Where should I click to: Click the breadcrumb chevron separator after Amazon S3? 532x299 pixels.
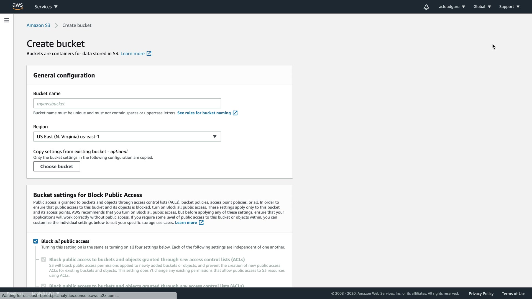[57, 25]
